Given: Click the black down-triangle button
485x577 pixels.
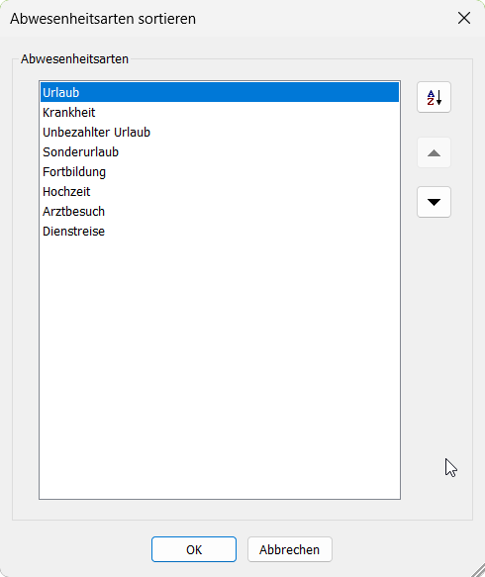Looking at the screenshot, I should pos(434,202).
